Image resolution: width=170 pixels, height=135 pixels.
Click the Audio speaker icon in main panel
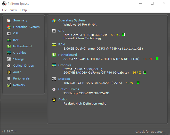click(54, 100)
